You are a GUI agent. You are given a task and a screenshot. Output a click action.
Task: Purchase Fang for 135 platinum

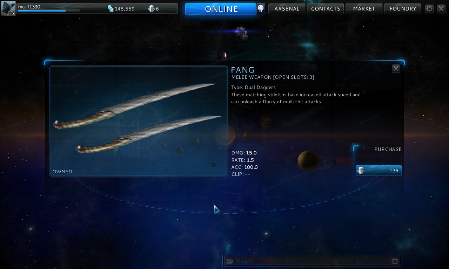tap(379, 171)
